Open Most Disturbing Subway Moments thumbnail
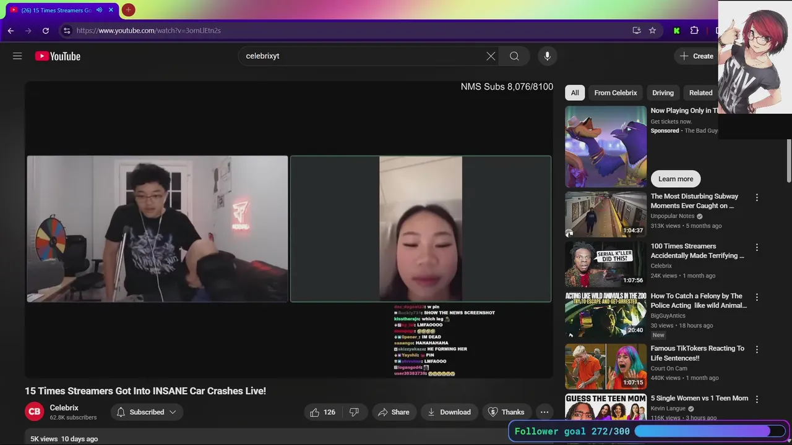 tap(606, 214)
